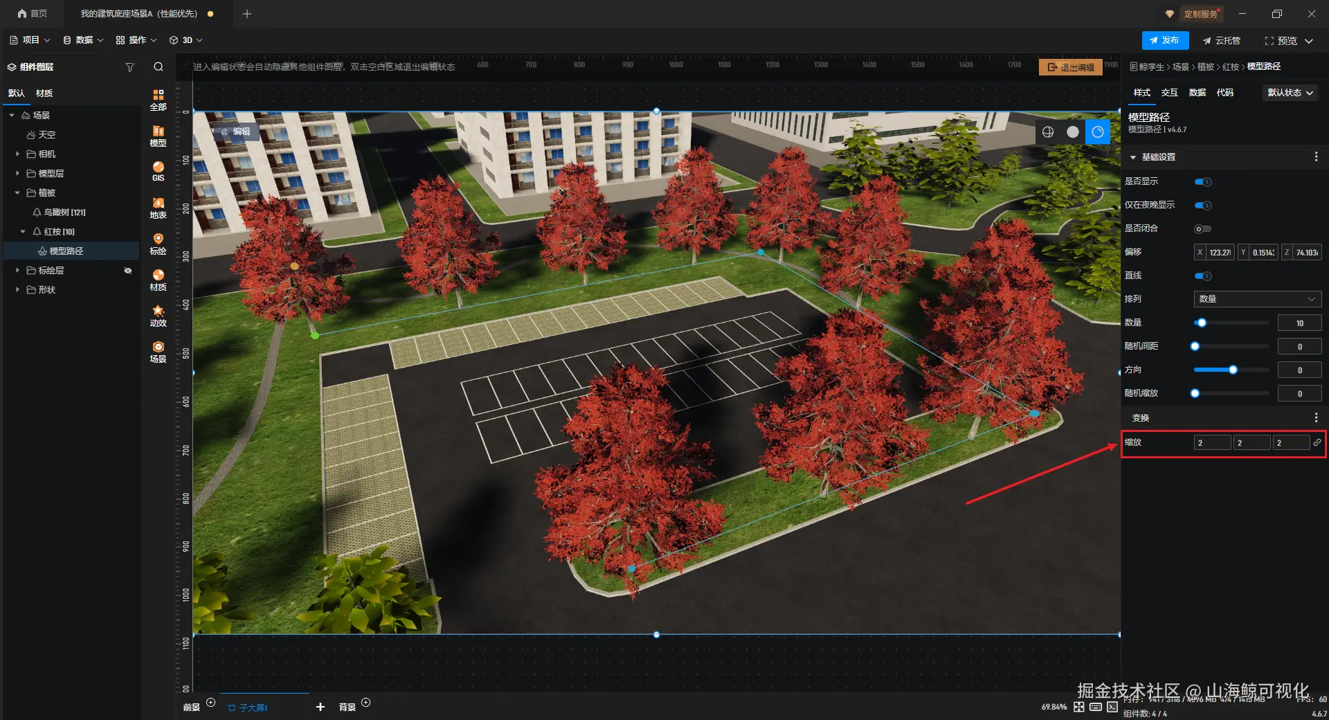This screenshot has height=720, width=1329.
Task: Select the 鸟瞰树 [121] tree item
Action: click(x=65, y=213)
